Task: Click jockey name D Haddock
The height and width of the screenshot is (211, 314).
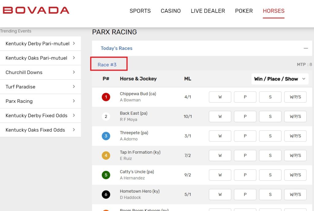Action: coord(130,198)
